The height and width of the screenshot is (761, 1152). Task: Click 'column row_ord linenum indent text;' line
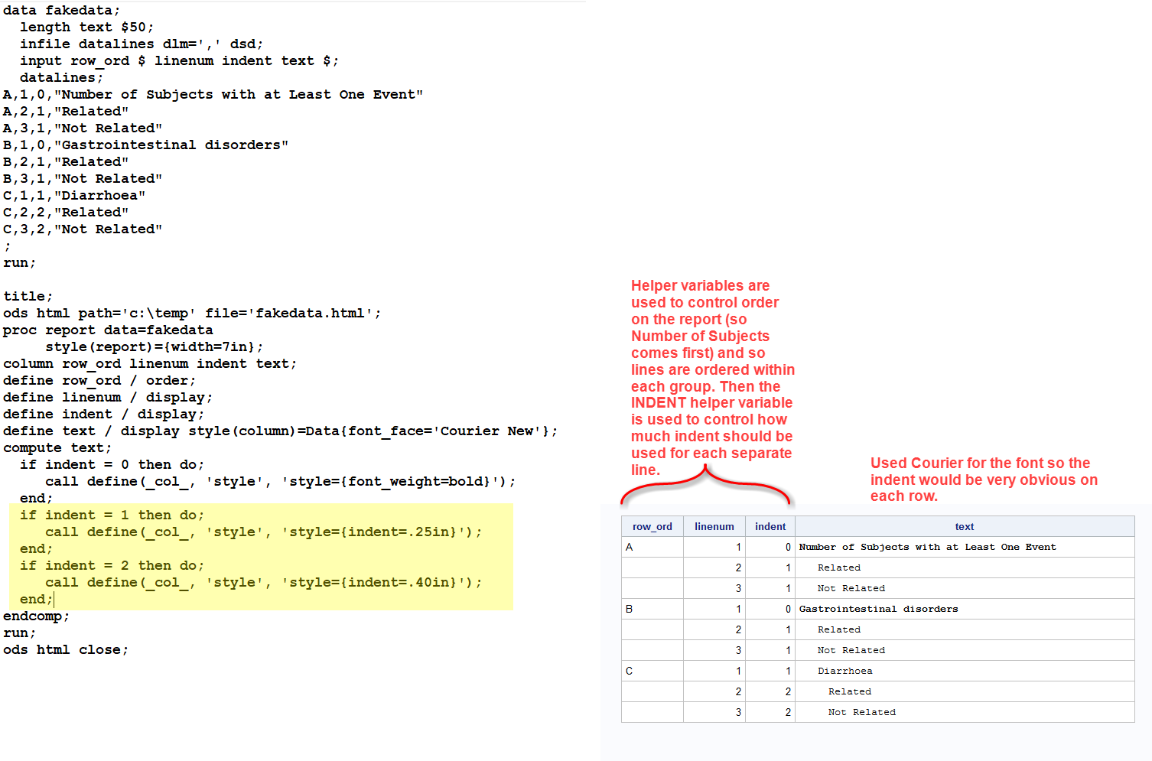(150, 364)
